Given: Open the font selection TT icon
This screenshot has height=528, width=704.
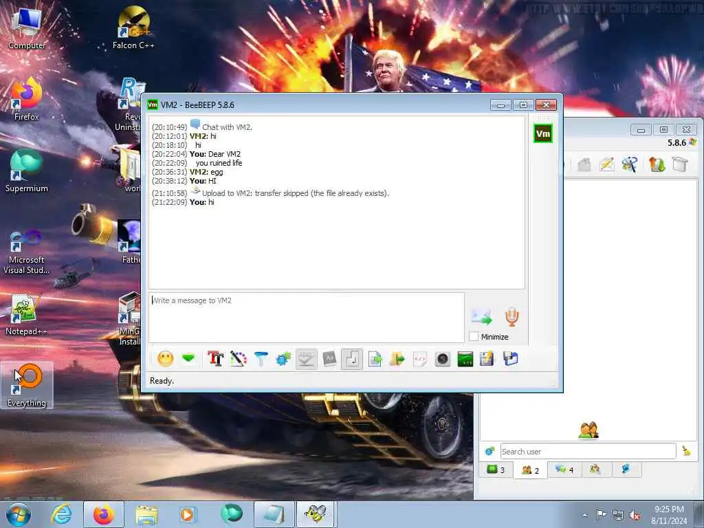Looking at the screenshot, I should point(215,359).
